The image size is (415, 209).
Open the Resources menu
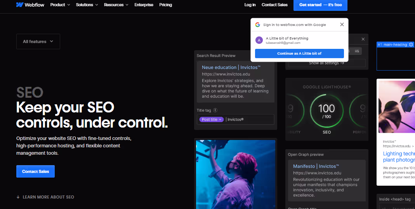(116, 5)
